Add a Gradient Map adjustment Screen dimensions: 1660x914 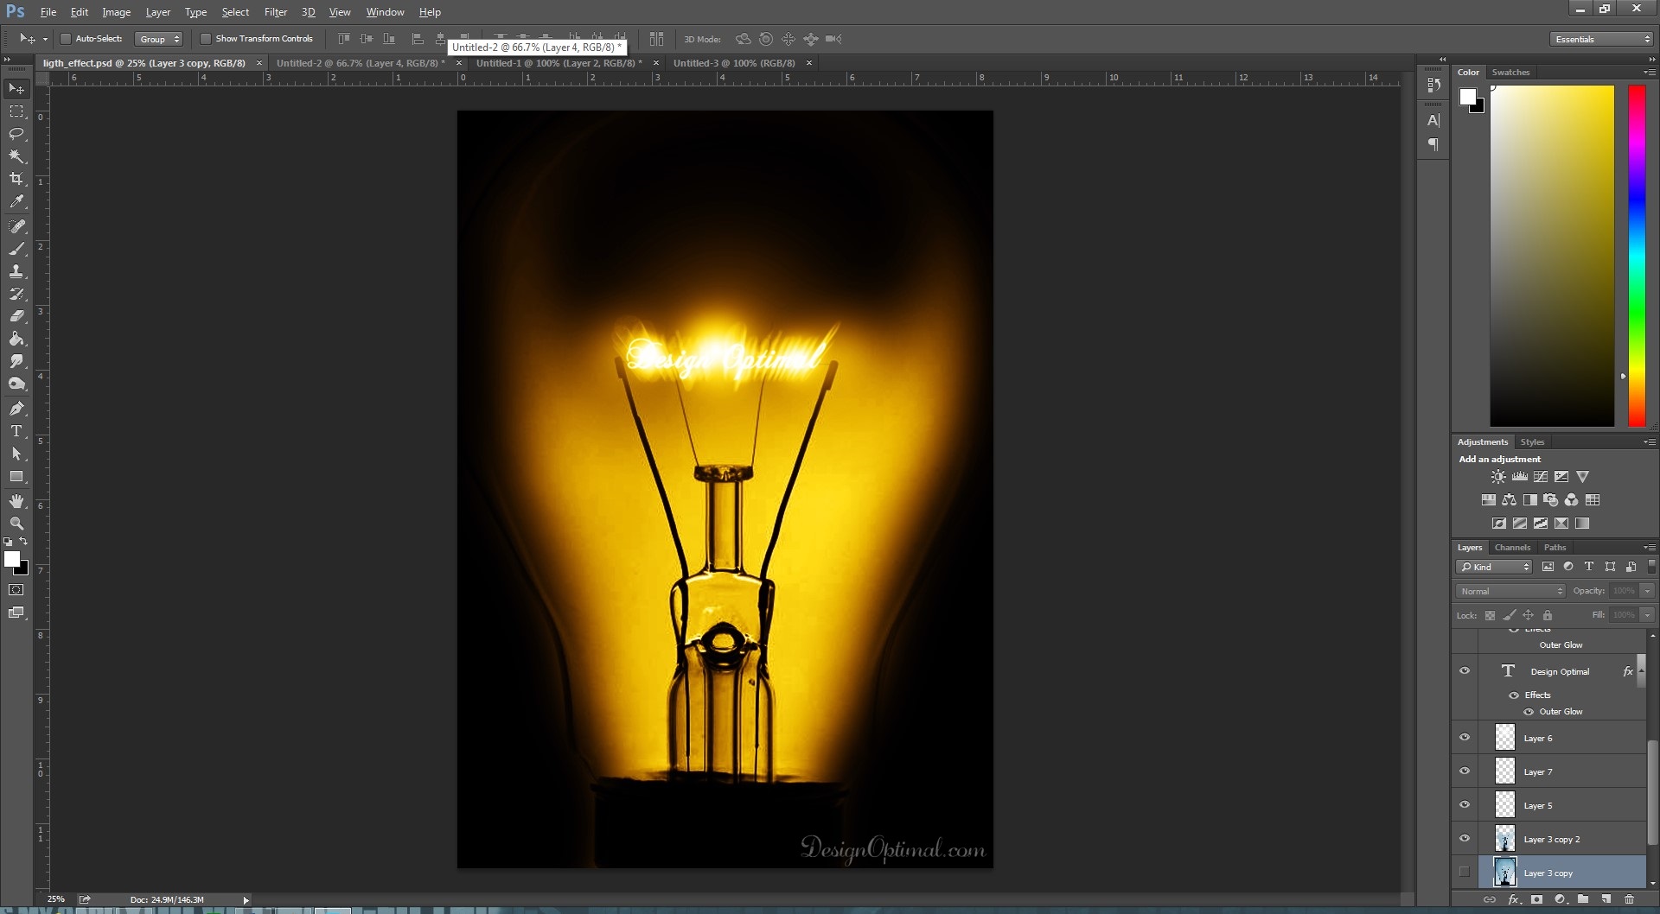[x=1582, y=524]
